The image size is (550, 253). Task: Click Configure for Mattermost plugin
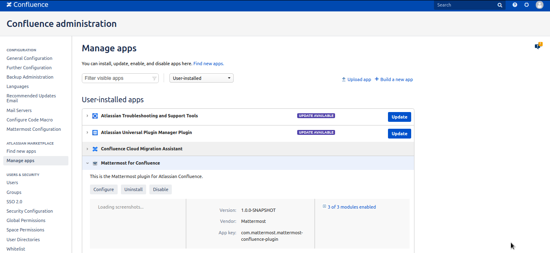[104, 189]
